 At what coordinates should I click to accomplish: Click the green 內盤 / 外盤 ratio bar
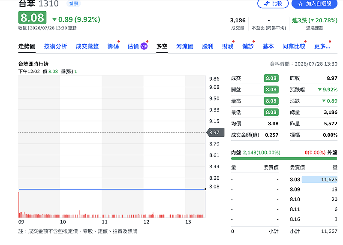(x=284, y=158)
